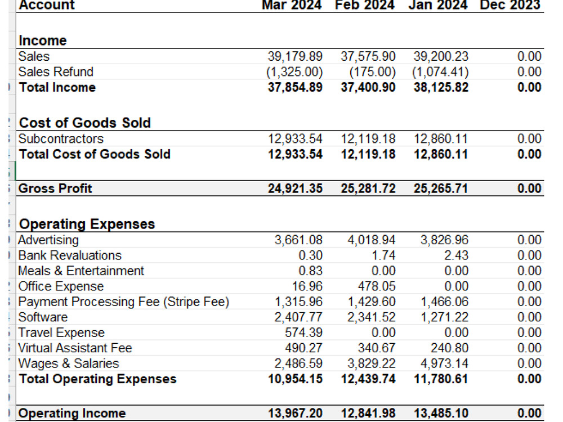Click the Dec 2023 column header
This screenshot has width=563, height=422.
point(510,5)
